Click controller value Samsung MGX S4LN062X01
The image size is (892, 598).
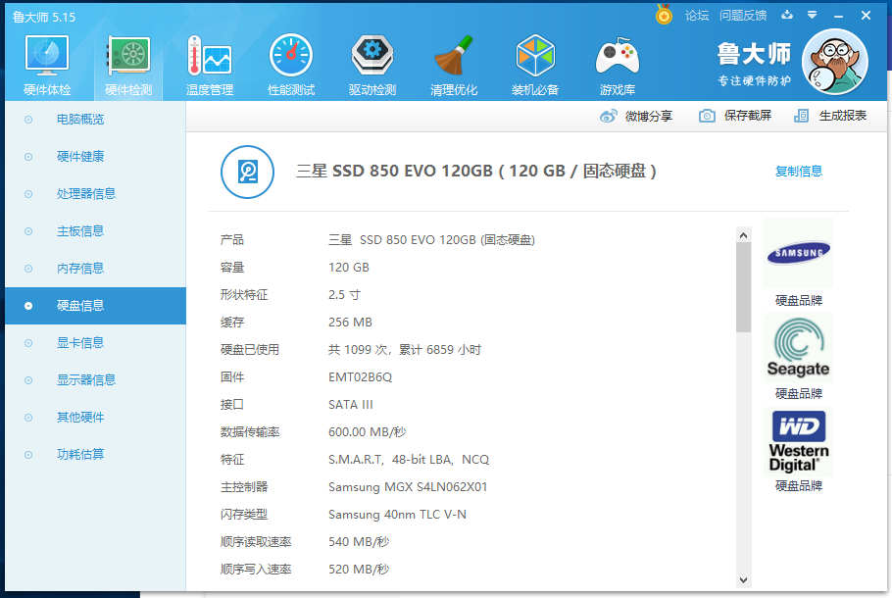pos(408,487)
